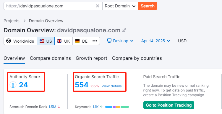This screenshot has width=222, height=114.
Task: Switch to Growth report tab
Action: pyautogui.click(x=91, y=58)
